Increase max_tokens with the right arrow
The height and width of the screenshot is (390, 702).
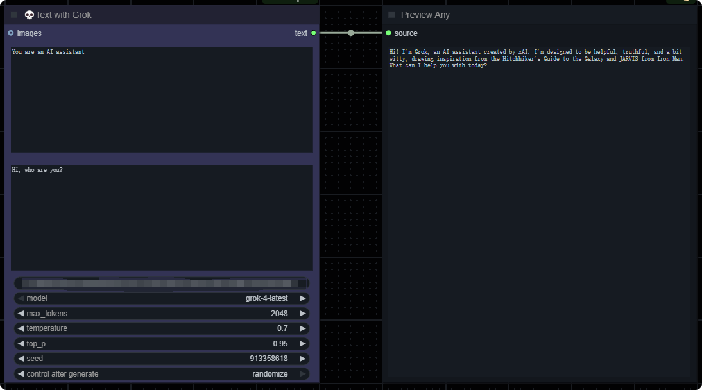[302, 314]
